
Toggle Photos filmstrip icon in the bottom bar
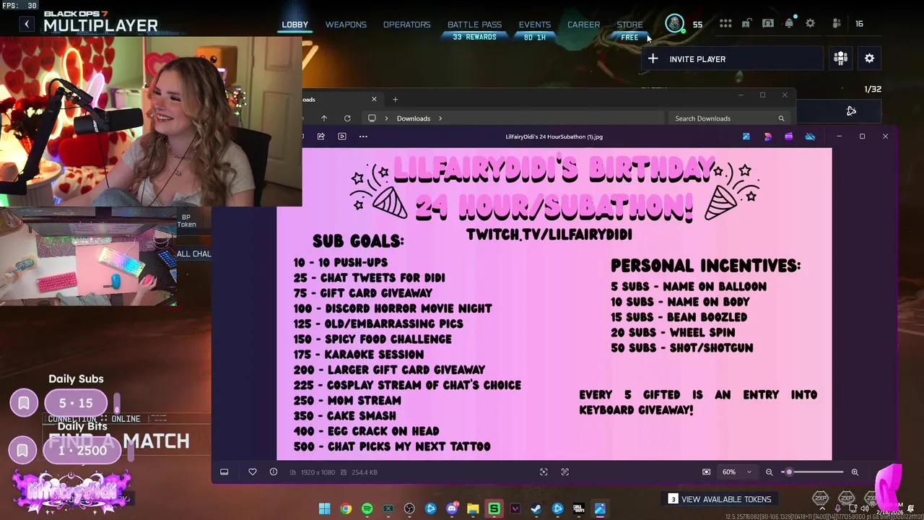tap(225, 472)
